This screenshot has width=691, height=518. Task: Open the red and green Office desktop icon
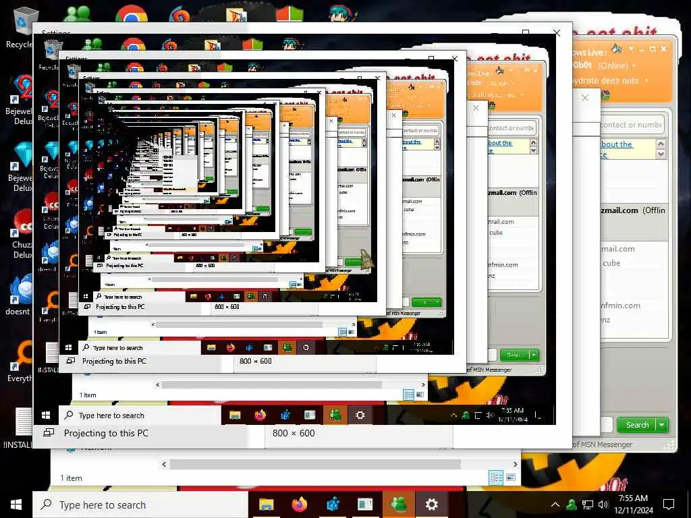click(289, 13)
